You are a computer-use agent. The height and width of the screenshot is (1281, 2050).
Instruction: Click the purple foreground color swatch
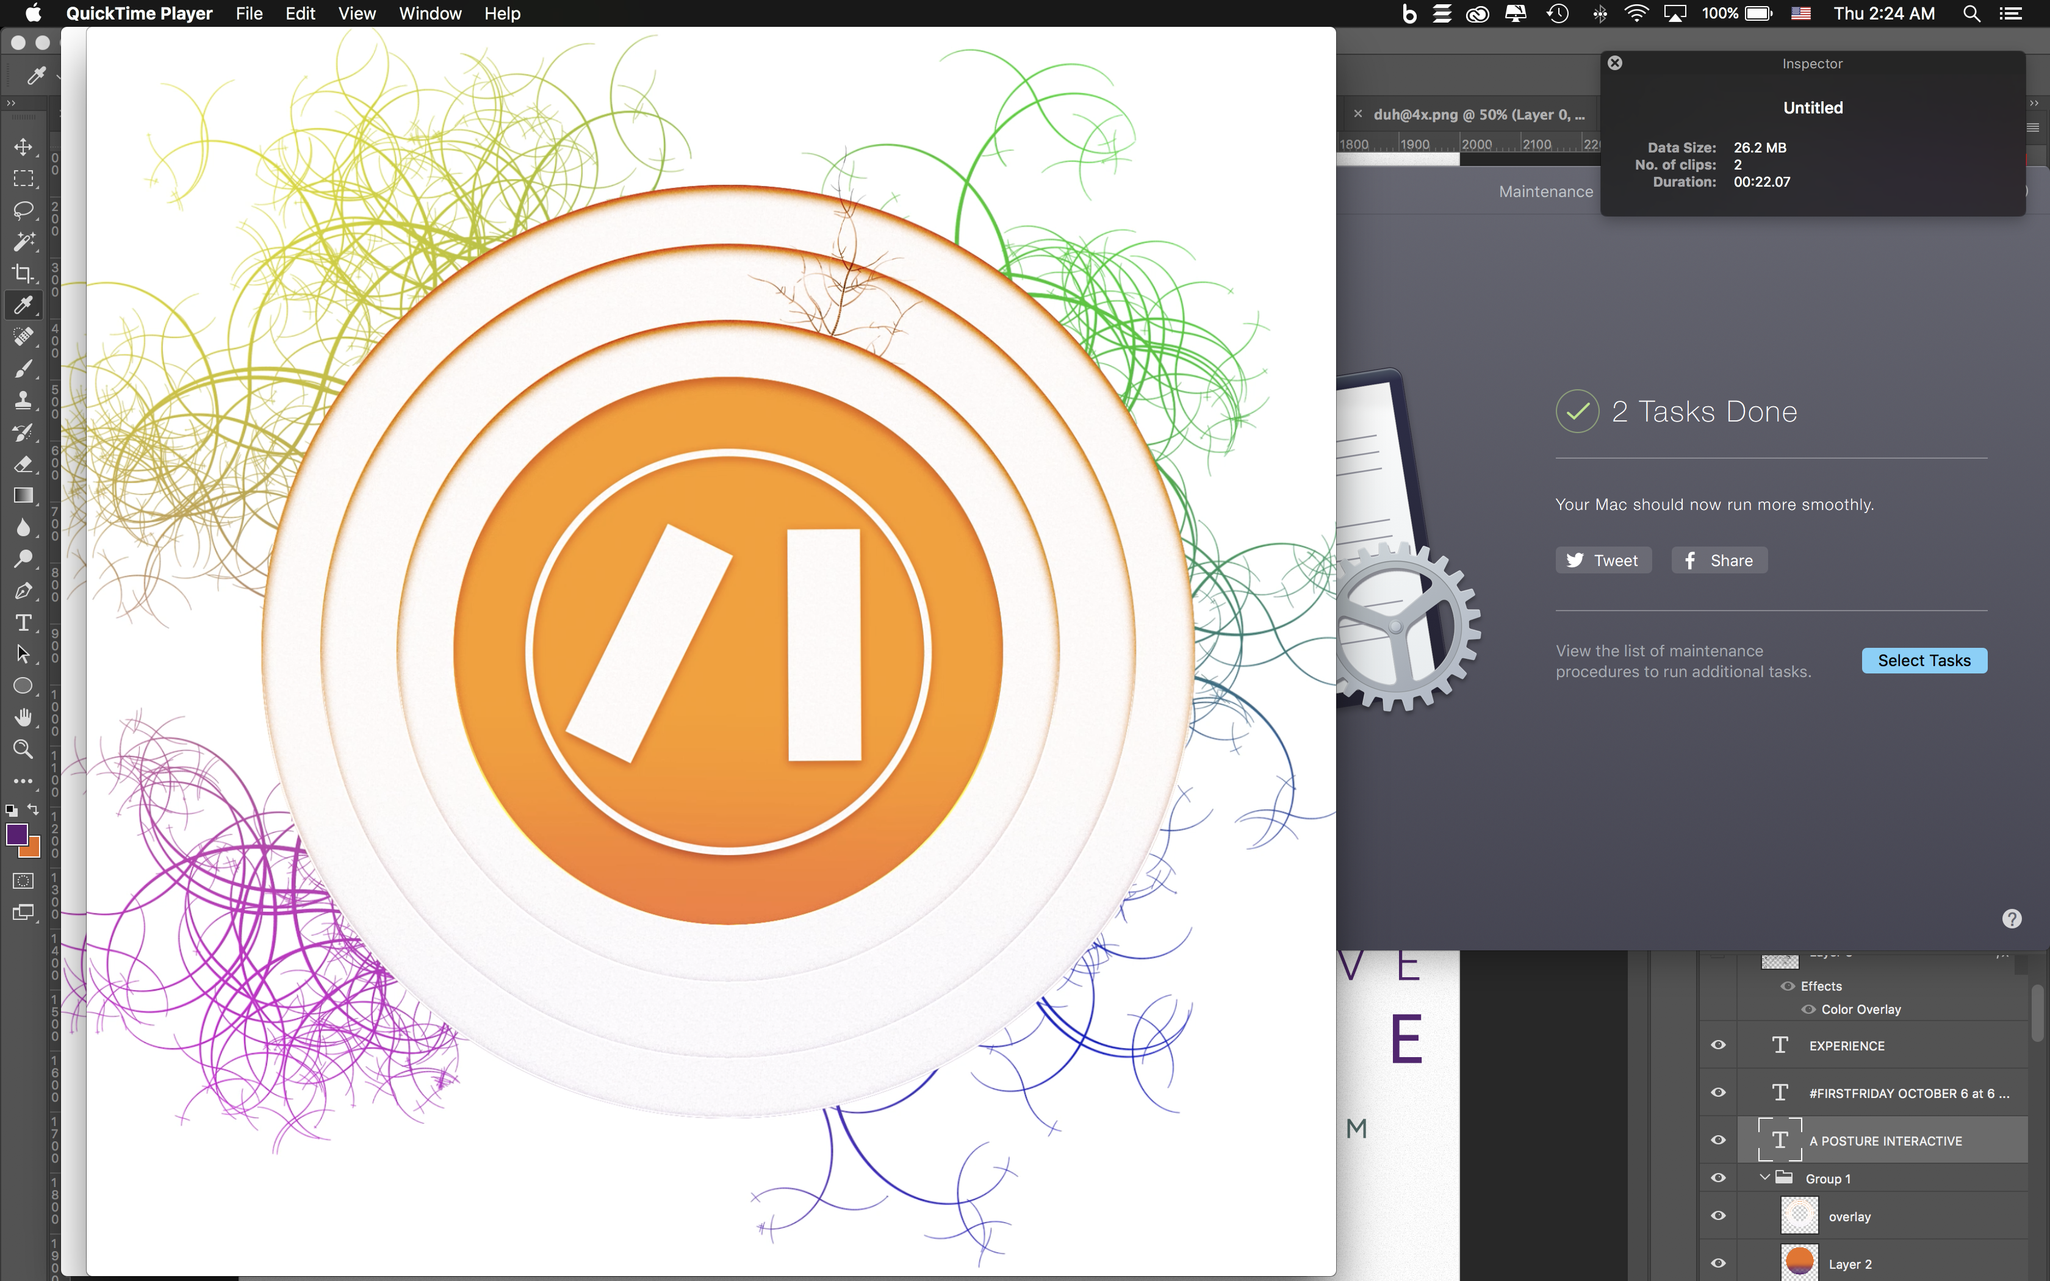16,834
